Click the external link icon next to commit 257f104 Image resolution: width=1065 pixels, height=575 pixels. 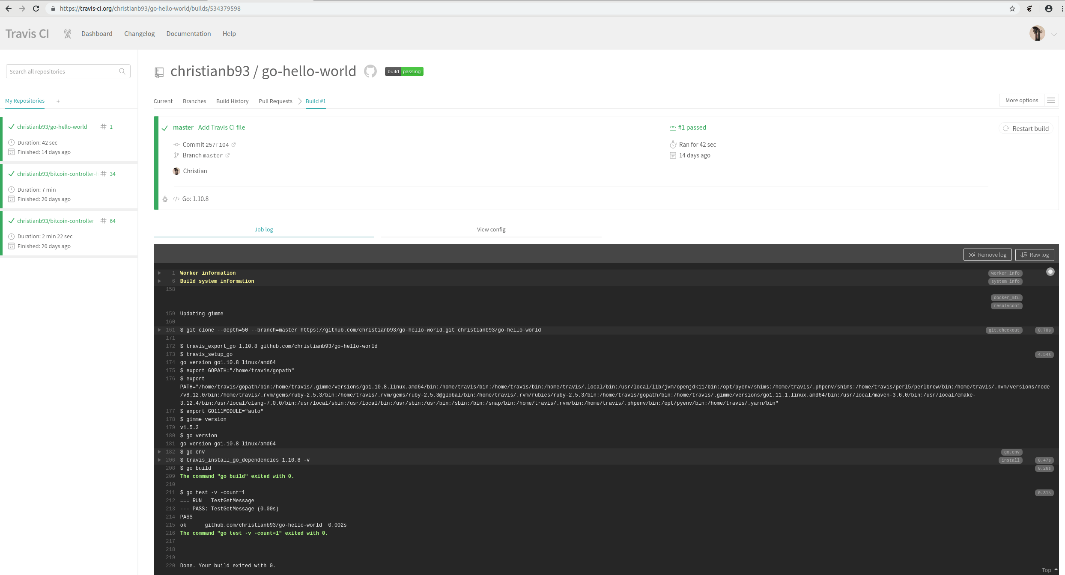point(233,145)
